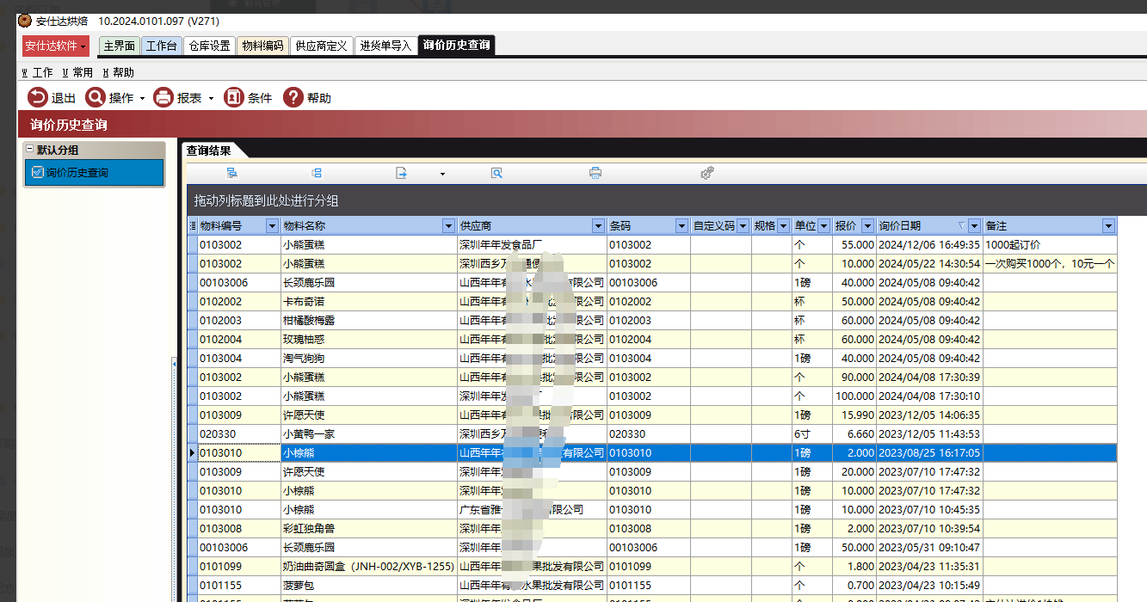This screenshot has height=602, width=1147.
Task: Click the print icon in results toolbar
Action: pos(595,173)
